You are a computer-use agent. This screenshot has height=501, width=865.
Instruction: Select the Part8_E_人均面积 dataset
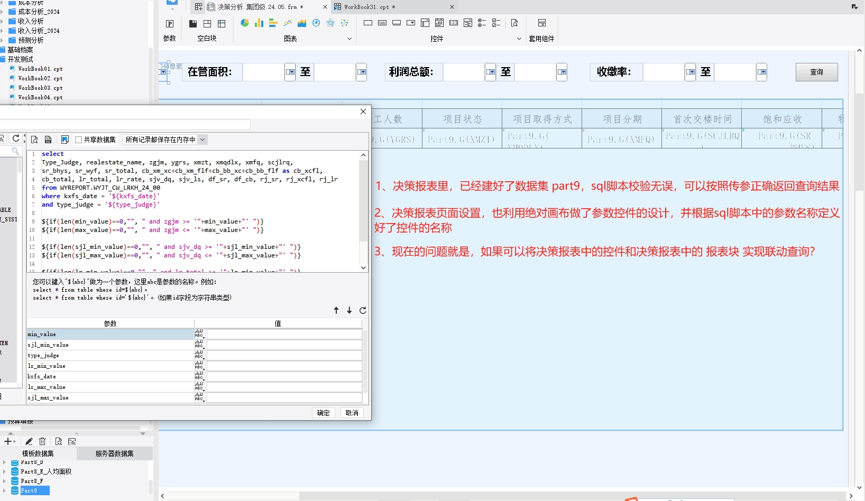click(46, 471)
